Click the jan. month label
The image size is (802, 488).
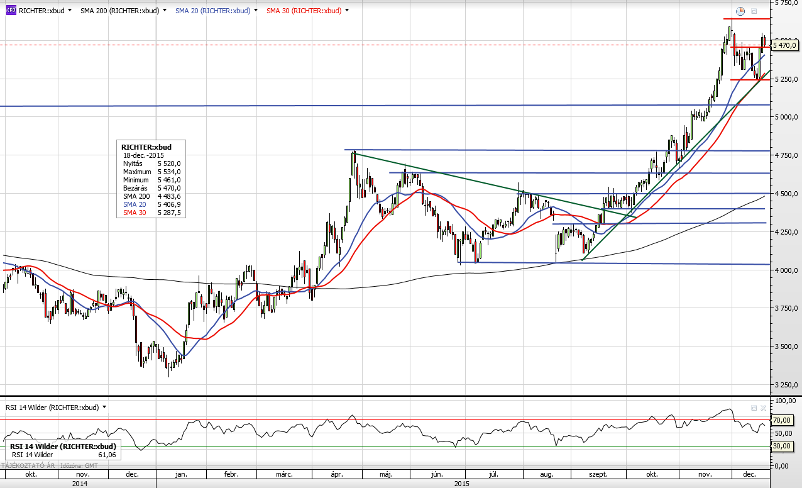182,475
